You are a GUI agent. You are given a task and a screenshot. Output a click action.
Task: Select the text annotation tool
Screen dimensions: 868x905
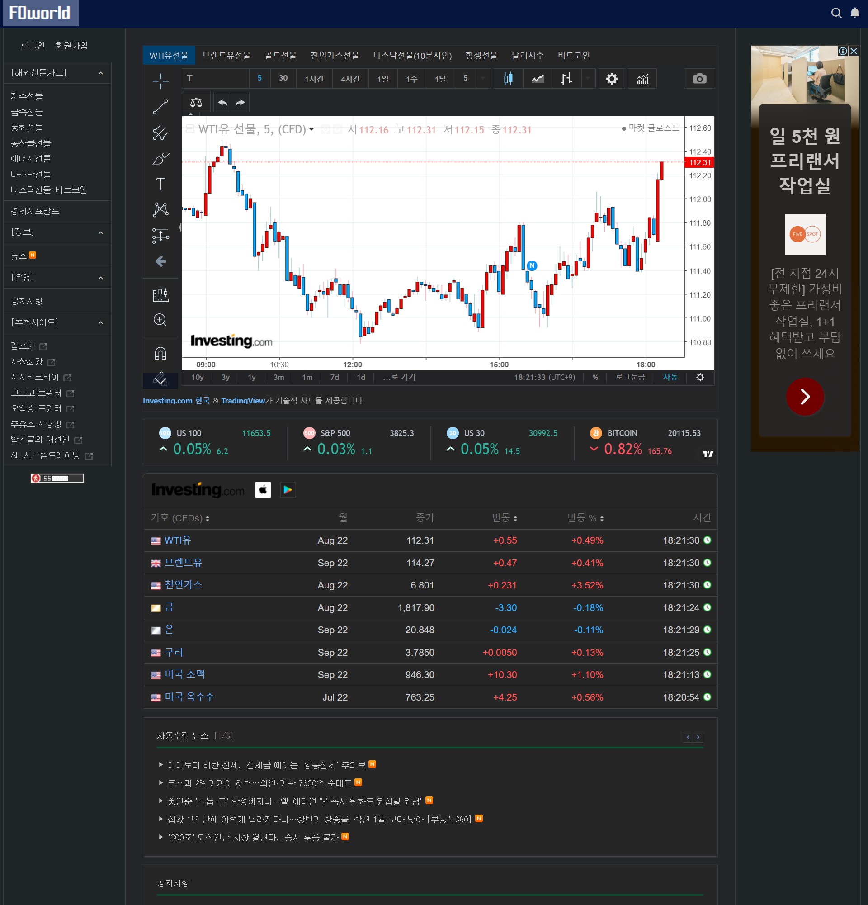160,184
